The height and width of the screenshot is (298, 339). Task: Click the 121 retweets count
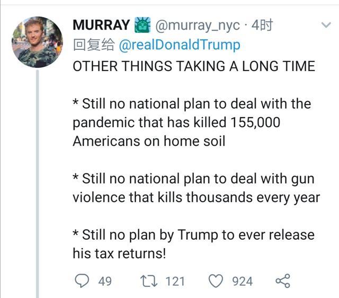click(x=175, y=281)
